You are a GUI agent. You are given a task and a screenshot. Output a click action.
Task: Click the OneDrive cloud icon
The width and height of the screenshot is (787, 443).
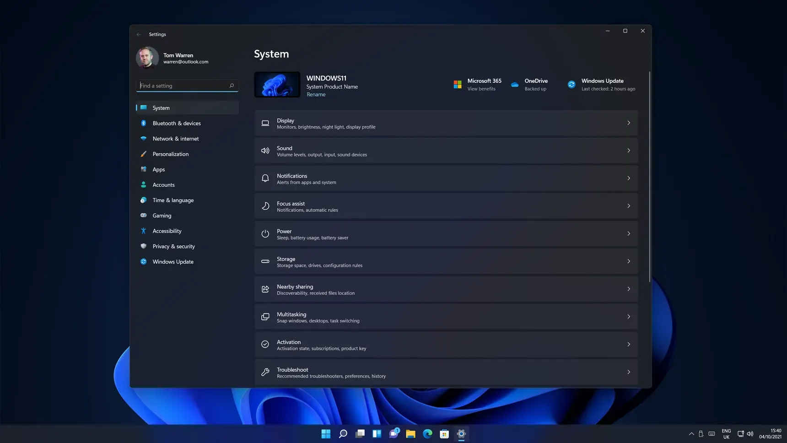tap(515, 85)
